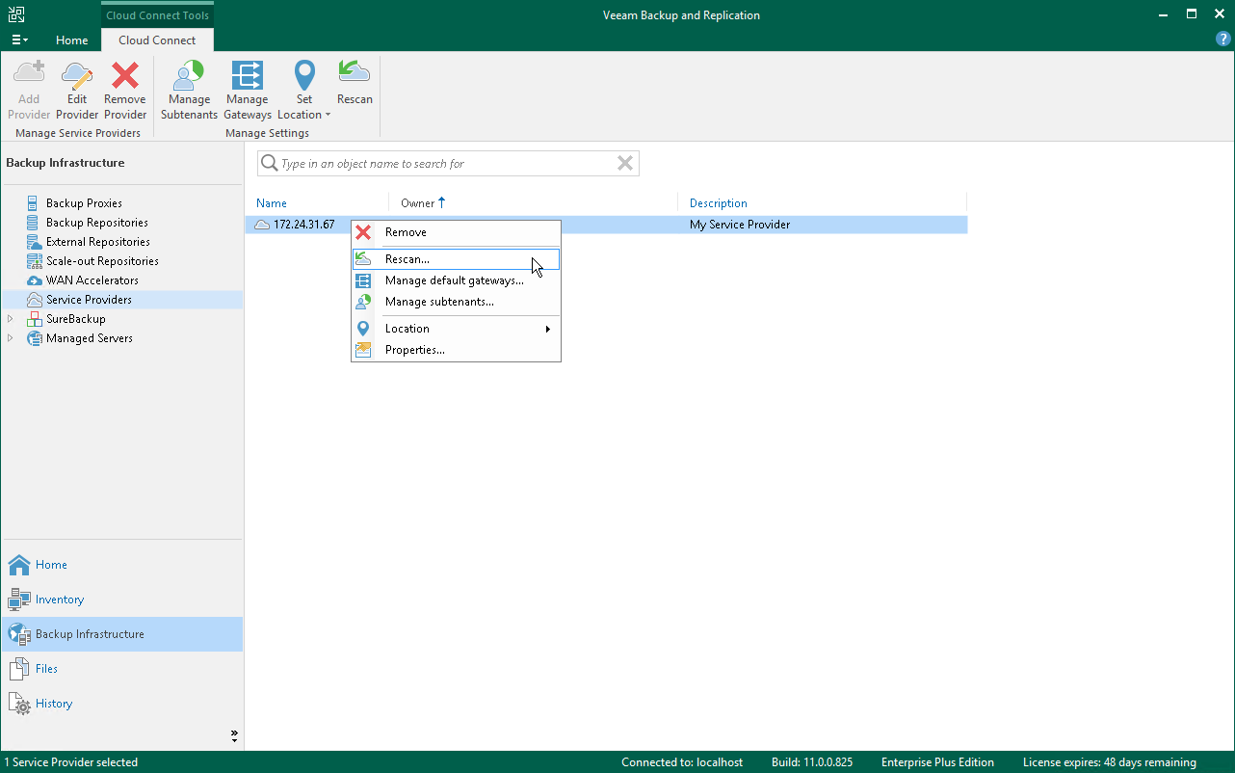1235x773 pixels.
Task: Click the Help question mark icon
Action: pyautogui.click(x=1223, y=40)
